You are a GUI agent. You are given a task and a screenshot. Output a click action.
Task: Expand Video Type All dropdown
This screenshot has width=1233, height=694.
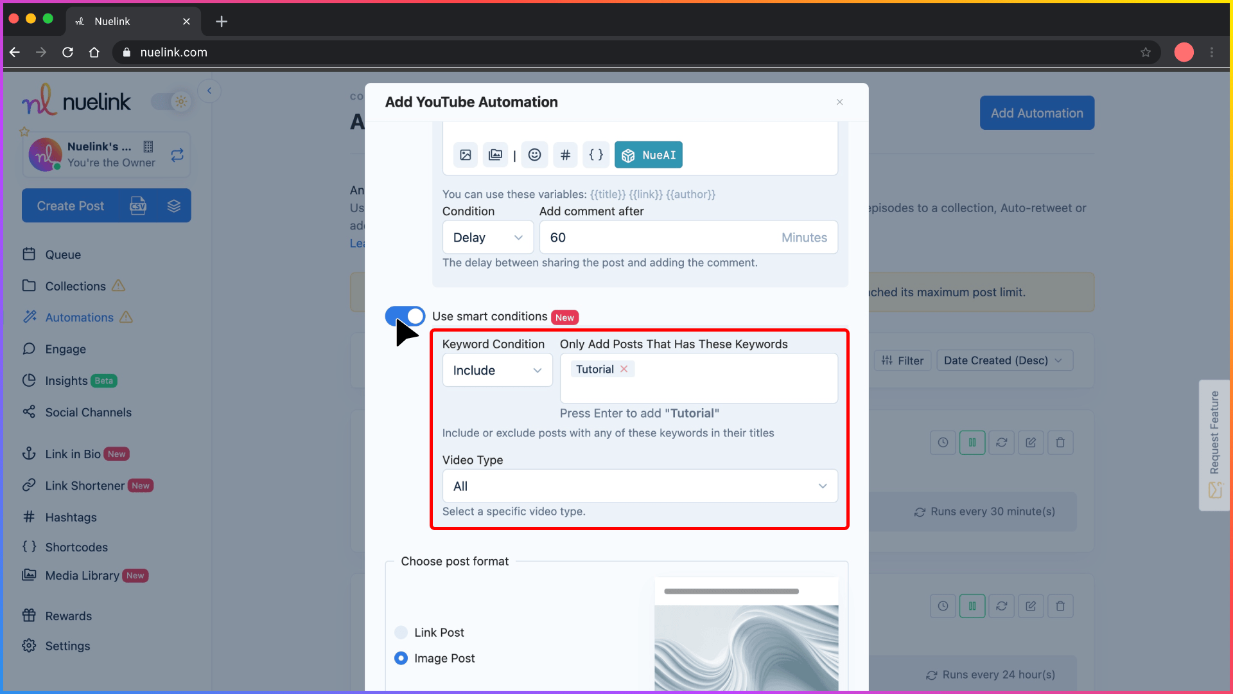[x=640, y=486]
